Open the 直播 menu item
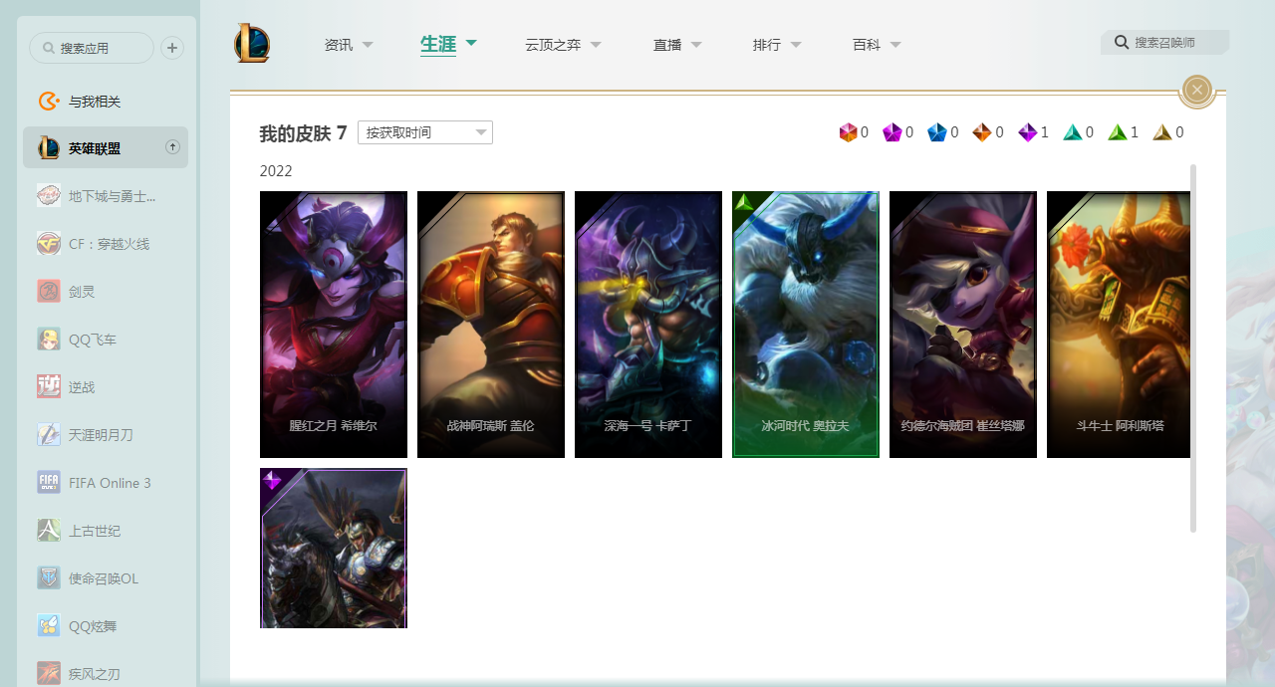 pyautogui.click(x=667, y=45)
